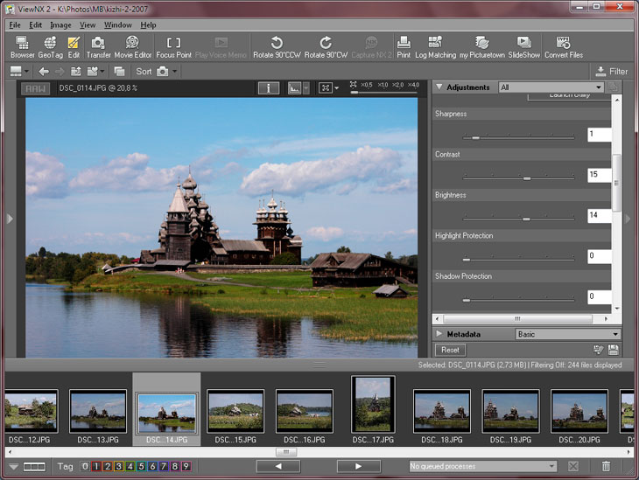Open the Image menu
The width and height of the screenshot is (639, 480).
[60, 24]
